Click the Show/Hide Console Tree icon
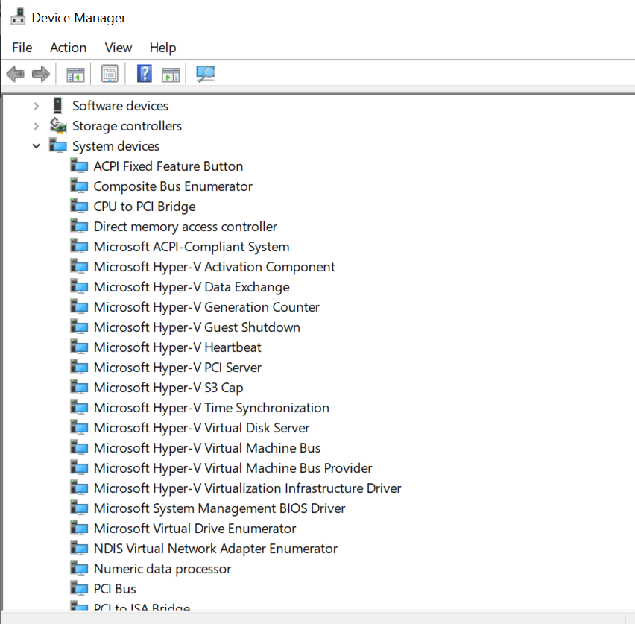 pos(75,75)
